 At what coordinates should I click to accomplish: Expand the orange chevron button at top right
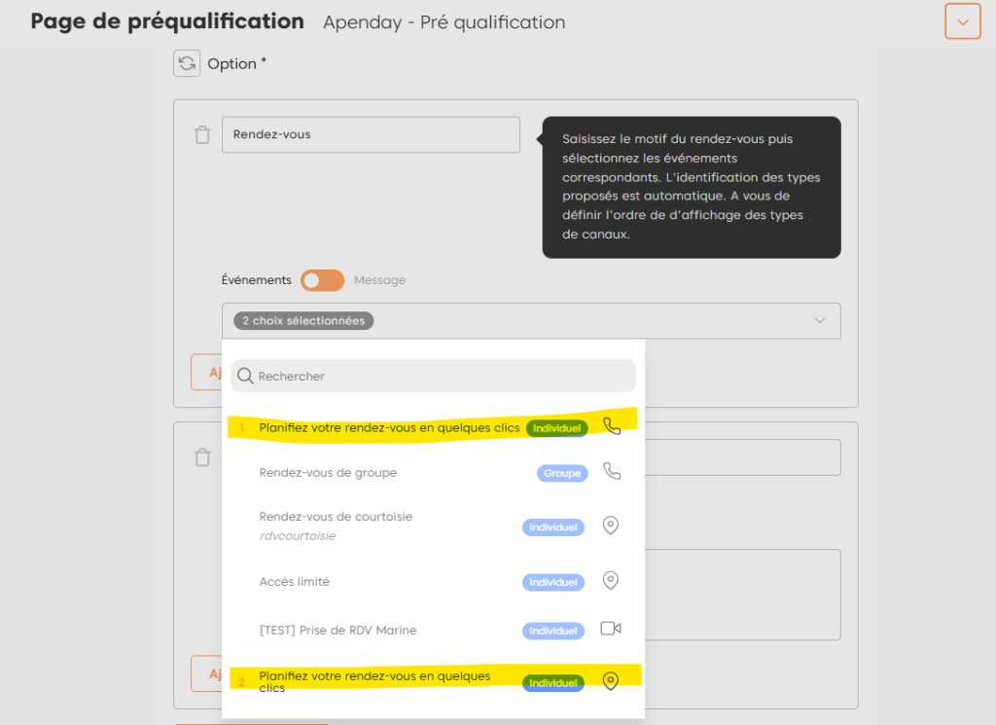pos(962,21)
